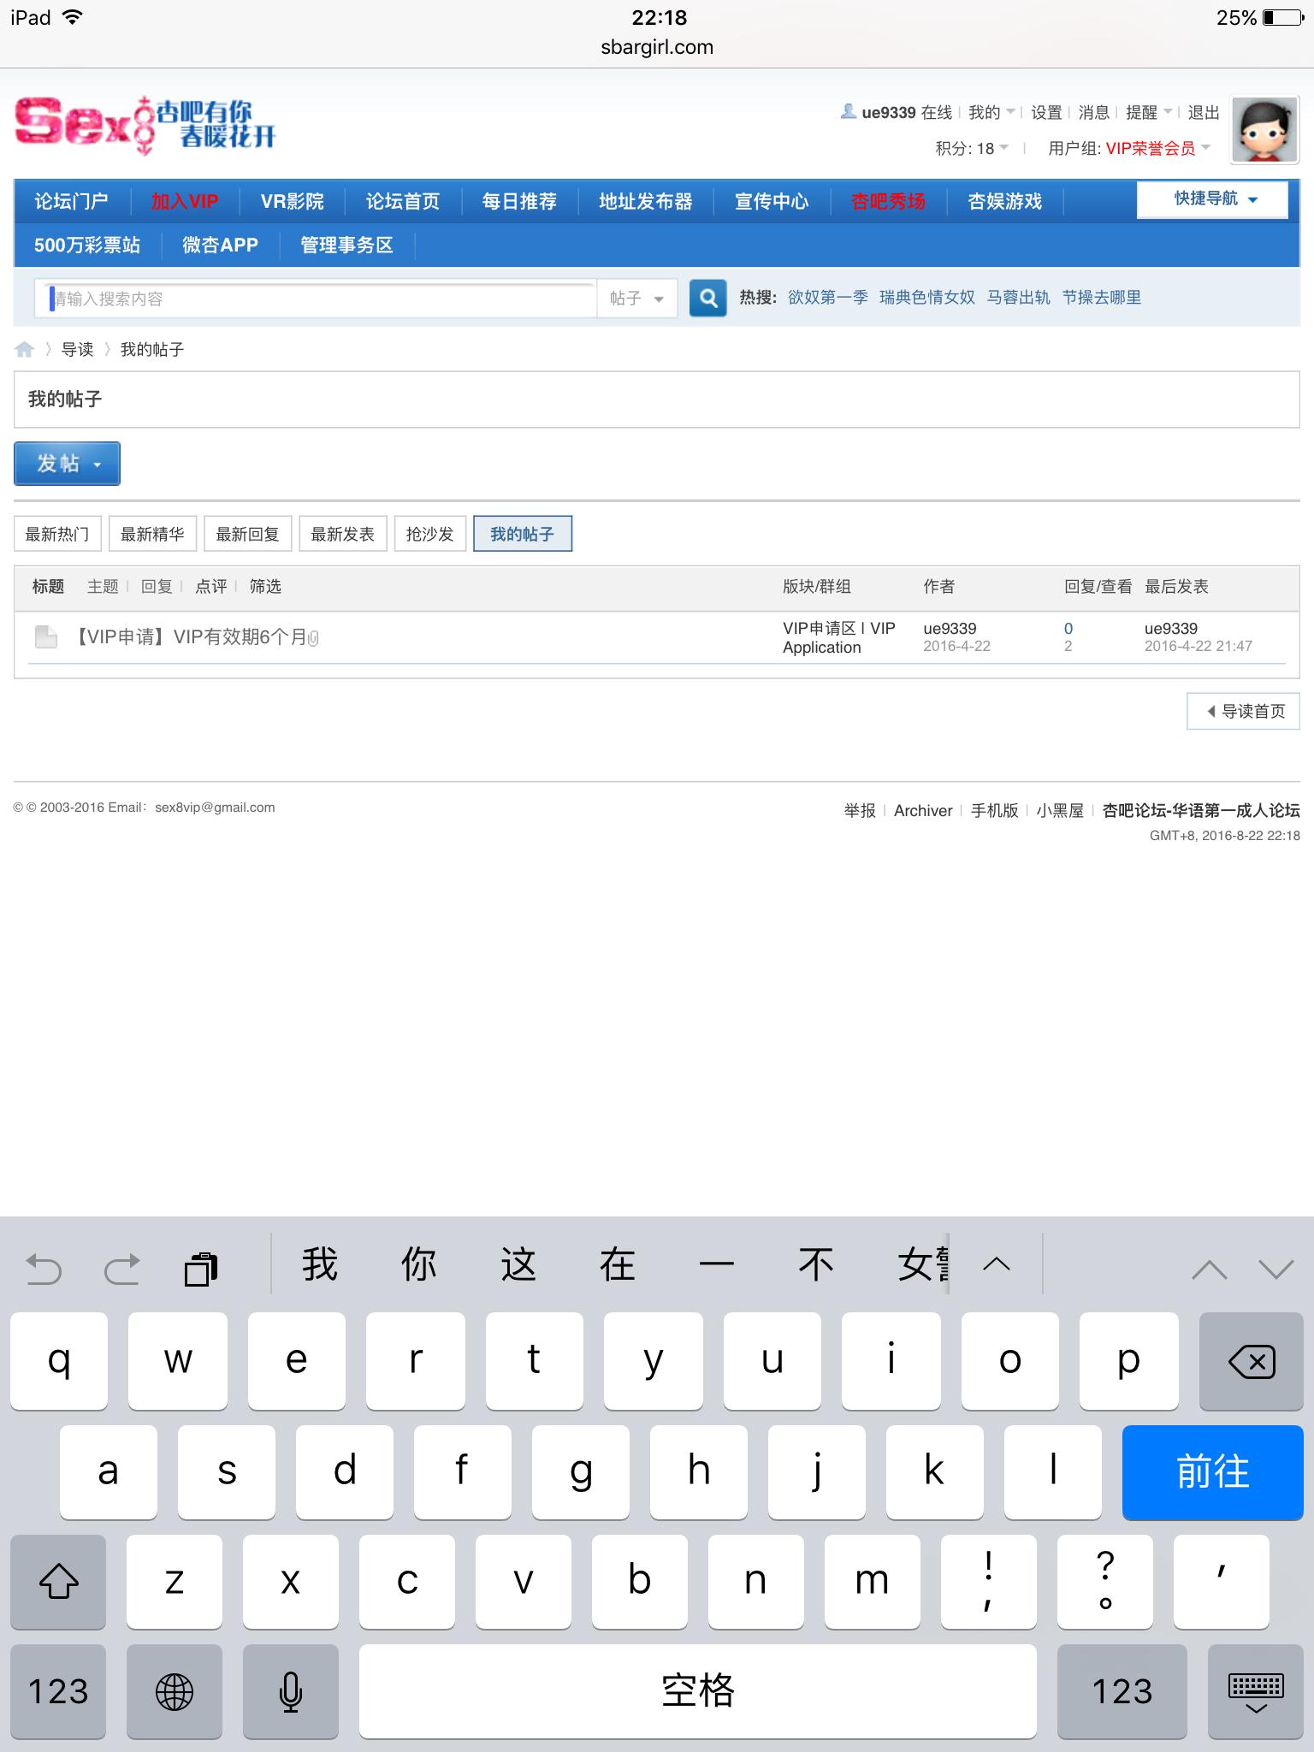Open the 【VIP申请】VIP有效期6个月 thread
The width and height of the screenshot is (1314, 1752).
(188, 637)
